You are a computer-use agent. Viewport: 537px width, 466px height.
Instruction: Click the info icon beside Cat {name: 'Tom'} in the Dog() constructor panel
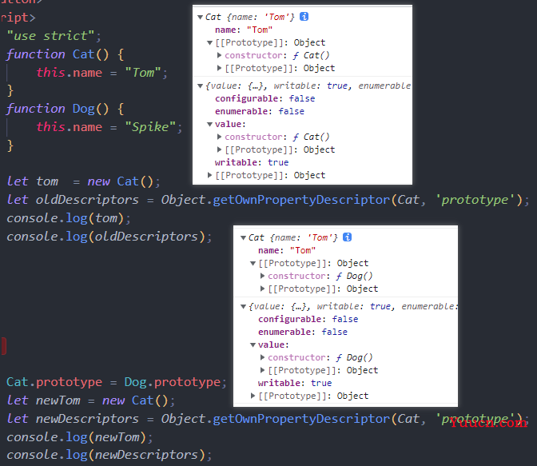pyautogui.click(x=347, y=237)
